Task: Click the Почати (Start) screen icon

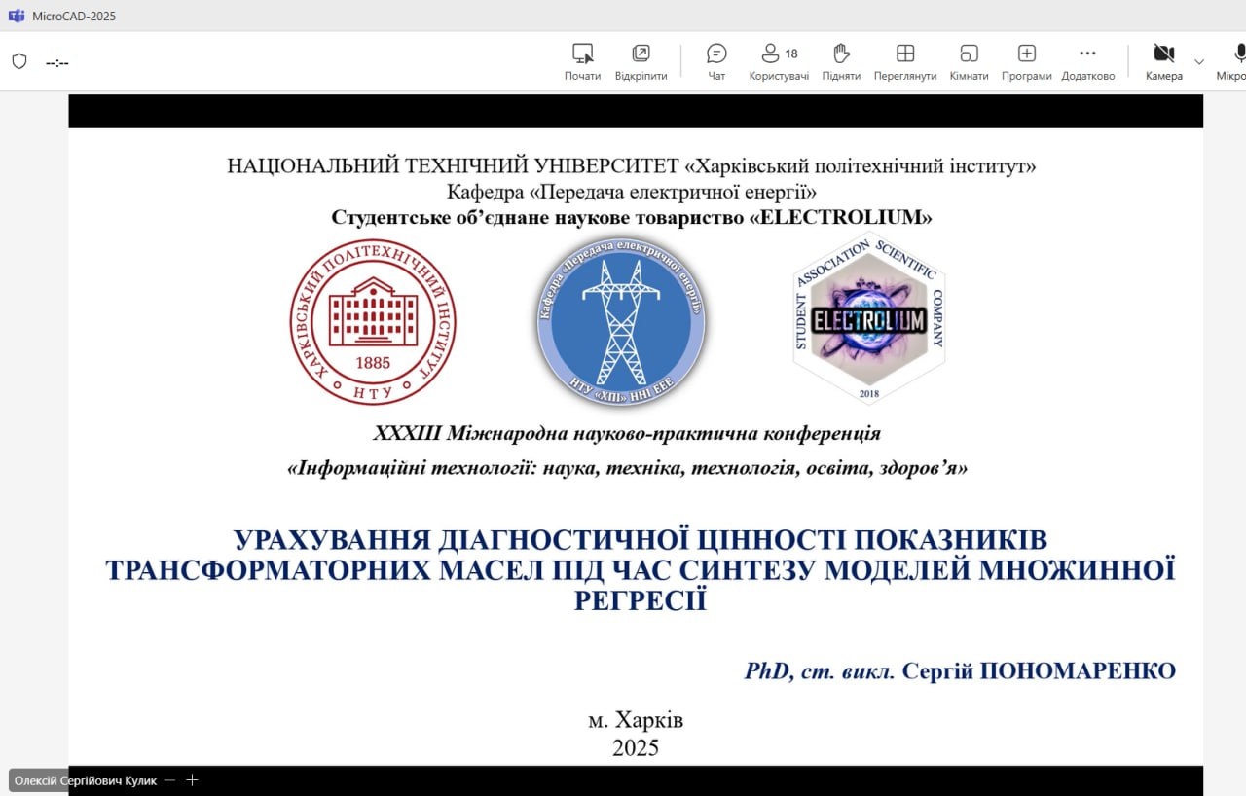Action: [582, 62]
